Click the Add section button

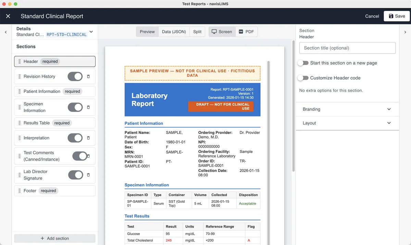(55, 238)
